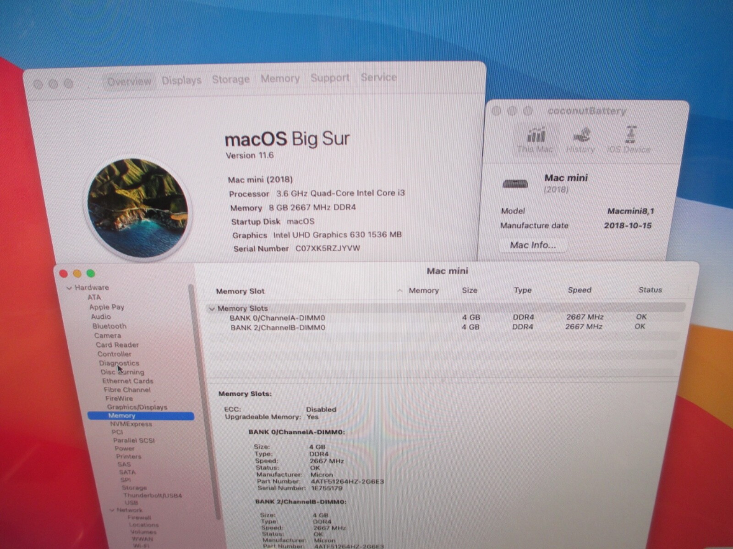The width and height of the screenshot is (733, 549).
Task: Sort by the Status column header
Action: pyautogui.click(x=650, y=290)
